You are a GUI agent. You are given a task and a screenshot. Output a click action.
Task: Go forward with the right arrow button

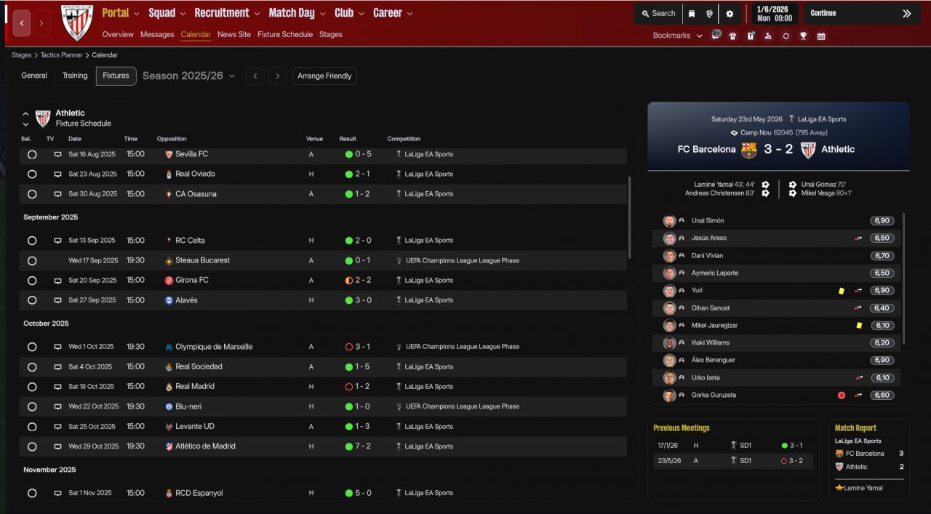pyautogui.click(x=41, y=23)
